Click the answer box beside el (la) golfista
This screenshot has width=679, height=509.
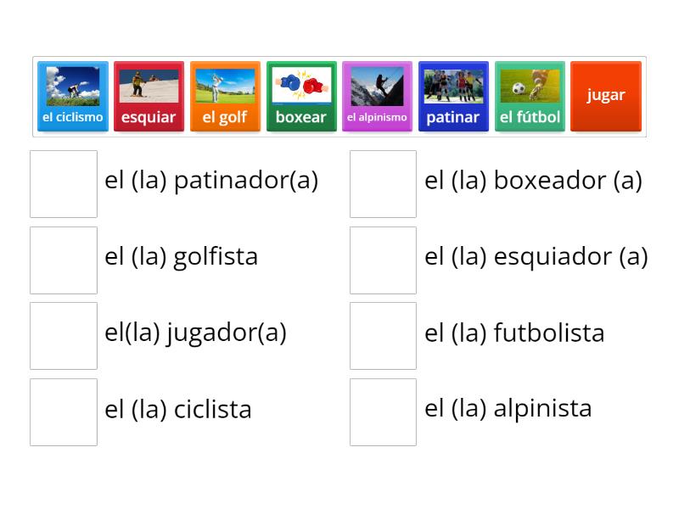[64, 257]
